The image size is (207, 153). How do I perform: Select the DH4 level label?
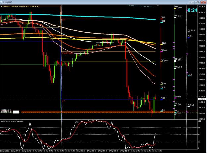point(163,21)
